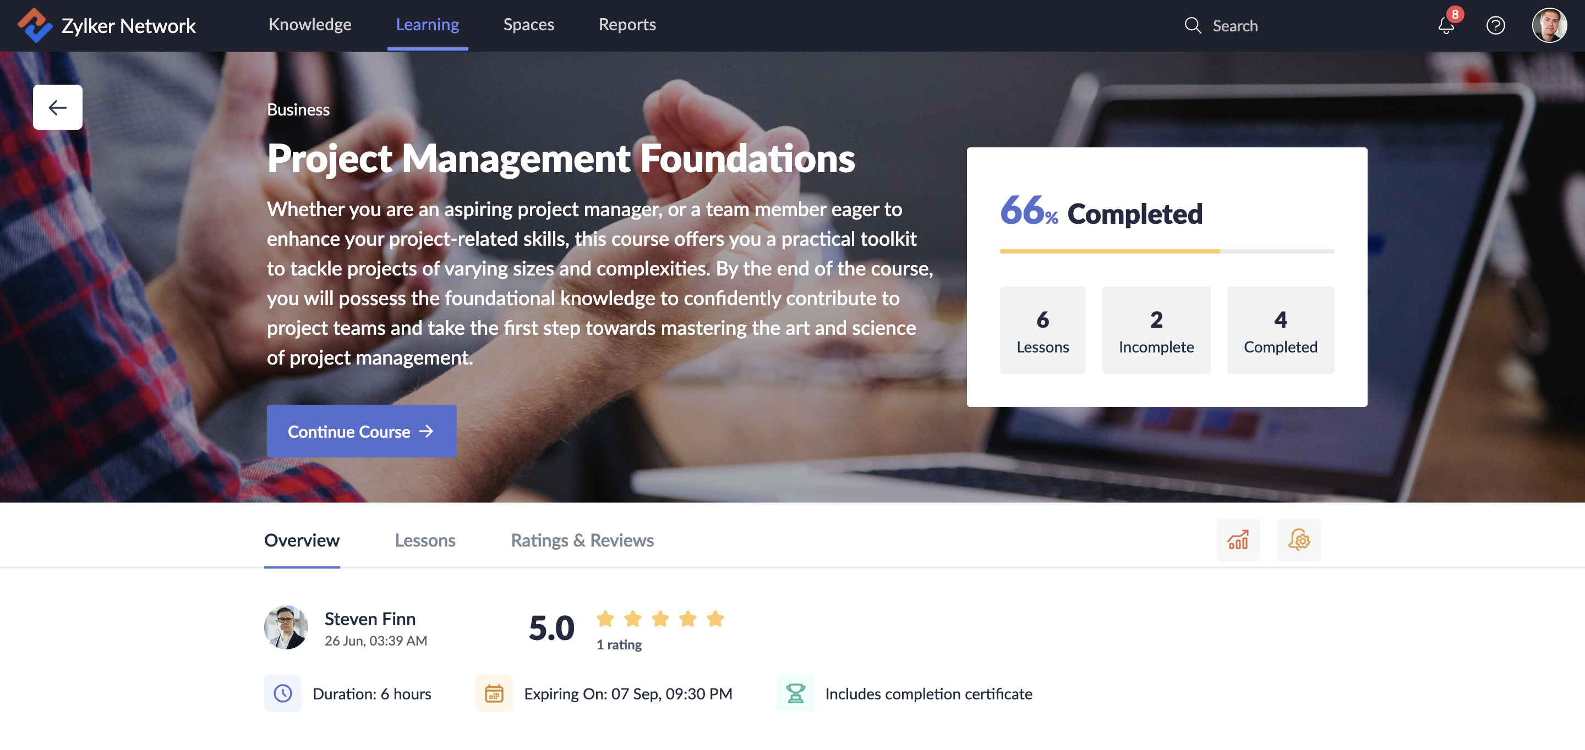Open the user profile avatar

pyautogui.click(x=1549, y=25)
